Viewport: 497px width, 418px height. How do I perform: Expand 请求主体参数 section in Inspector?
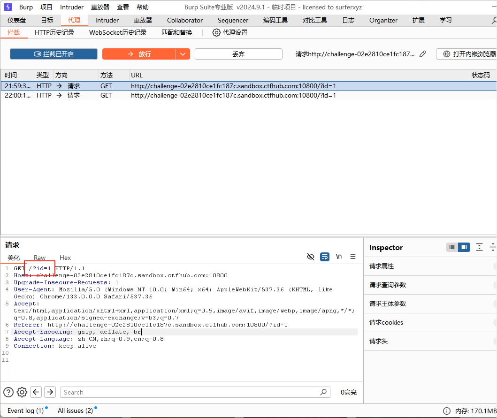click(431, 304)
